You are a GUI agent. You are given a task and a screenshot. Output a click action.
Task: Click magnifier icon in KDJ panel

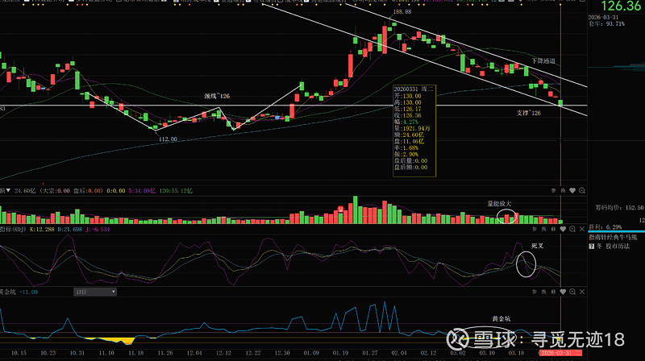[x=572, y=229]
